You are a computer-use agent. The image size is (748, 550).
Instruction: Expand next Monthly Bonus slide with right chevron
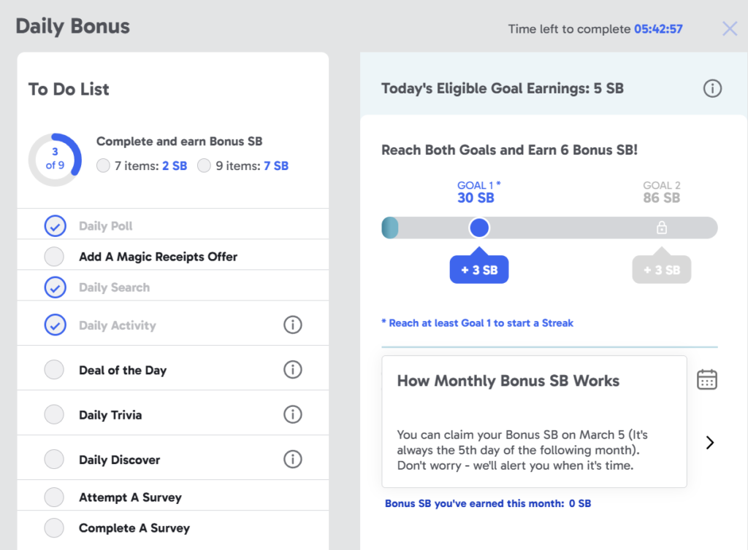tap(709, 443)
